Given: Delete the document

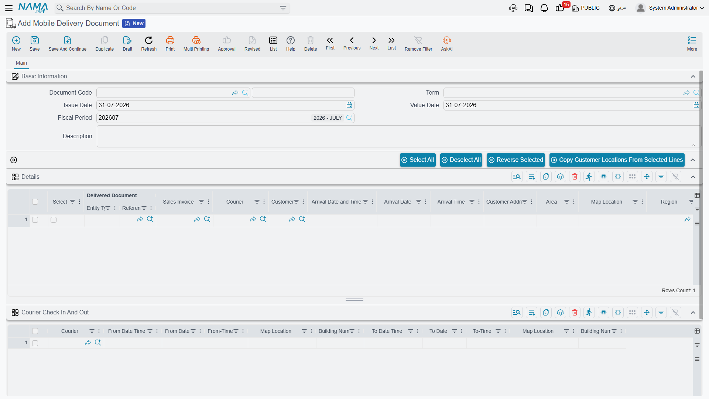Looking at the screenshot, I should coord(311,44).
